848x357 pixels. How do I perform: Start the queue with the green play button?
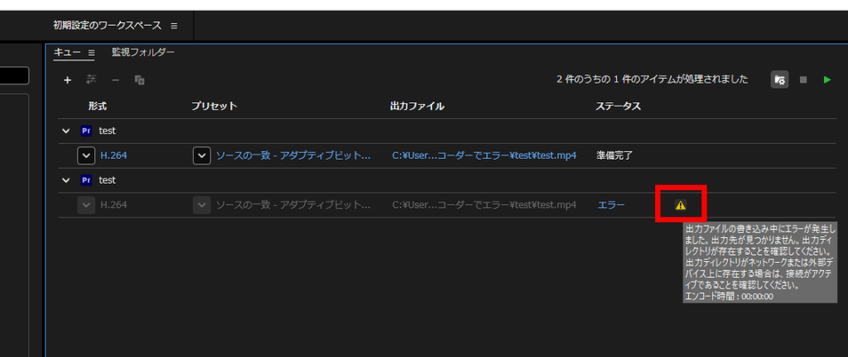point(827,80)
